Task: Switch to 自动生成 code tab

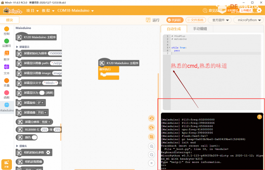Action: tap(174, 29)
